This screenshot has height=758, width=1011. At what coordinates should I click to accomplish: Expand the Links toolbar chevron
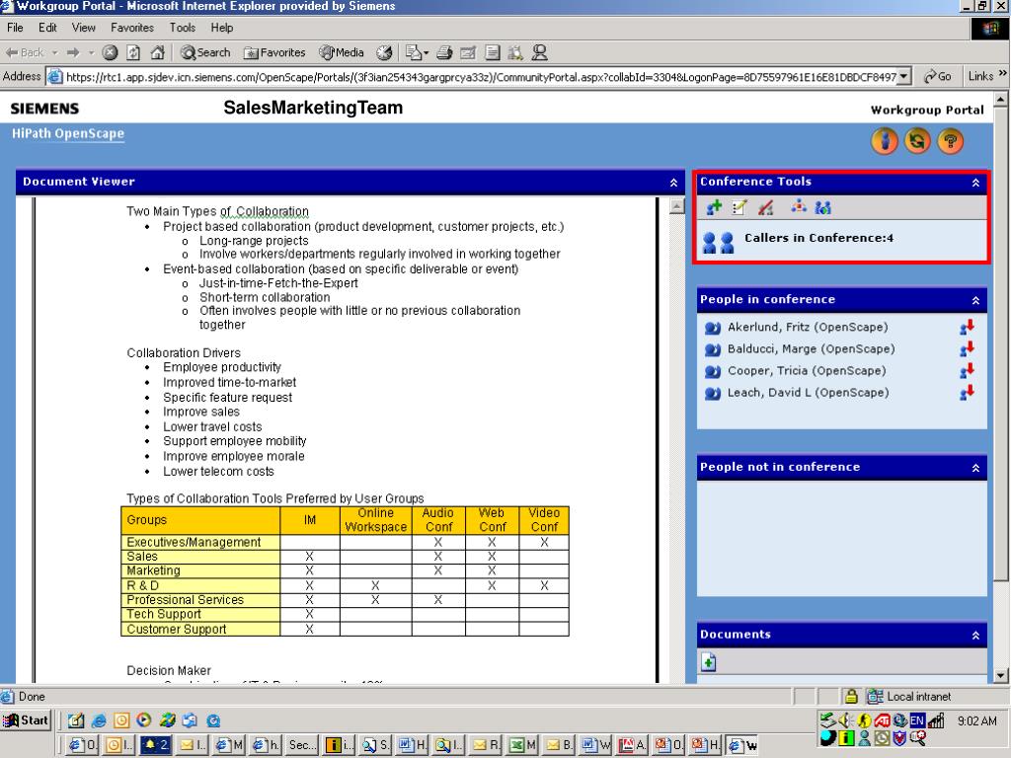1003,73
